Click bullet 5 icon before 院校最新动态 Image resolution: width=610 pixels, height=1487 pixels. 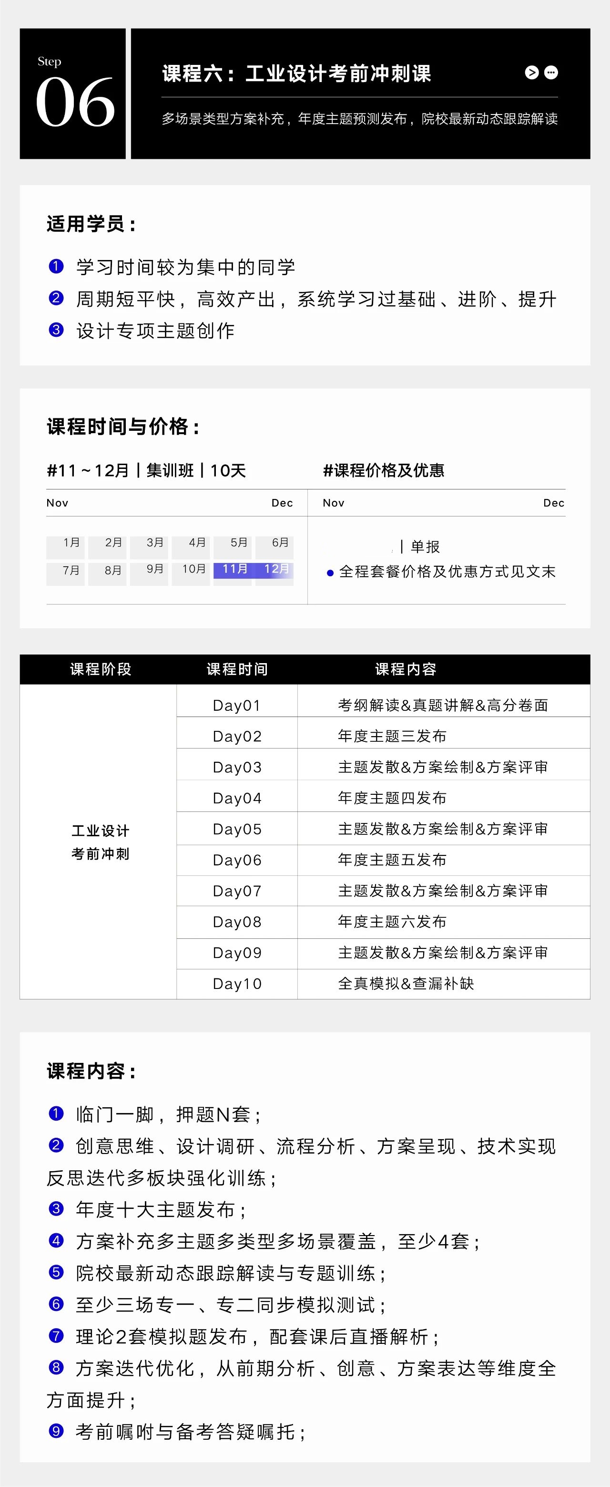[56, 1272]
